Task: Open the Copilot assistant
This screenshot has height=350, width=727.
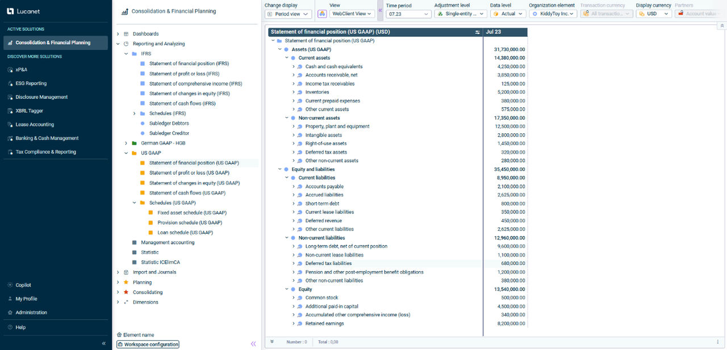Action: tap(23, 285)
